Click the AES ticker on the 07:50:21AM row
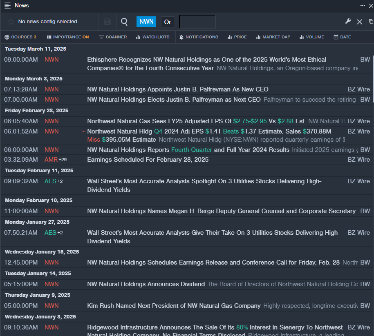 click(50, 233)
